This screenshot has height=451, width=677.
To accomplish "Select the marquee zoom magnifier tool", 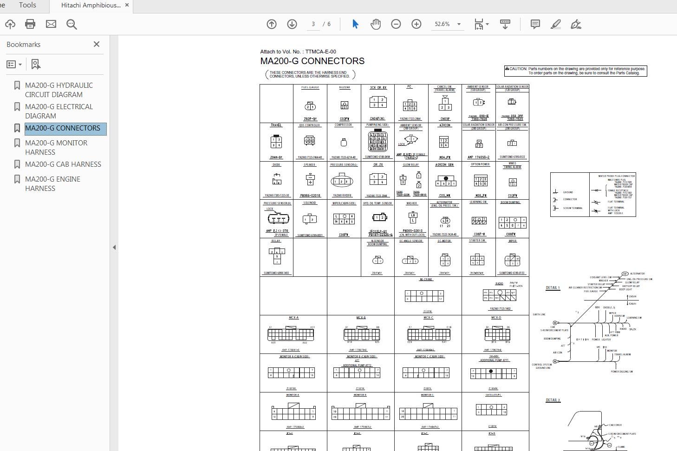I will coord(71,24).
